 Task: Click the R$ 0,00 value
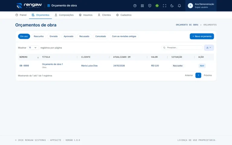tap(155, 66)
